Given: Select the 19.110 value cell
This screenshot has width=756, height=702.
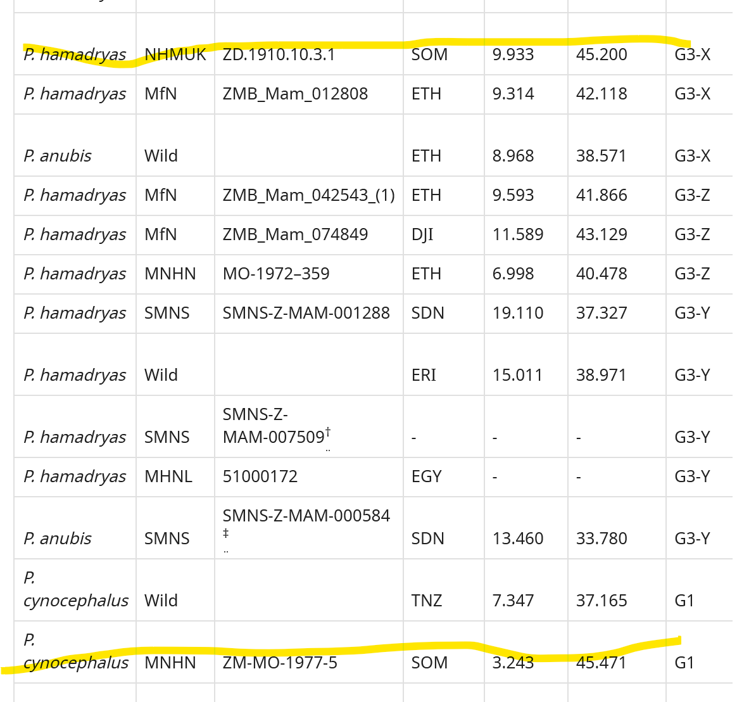Looking at the screenshot, I should coord(517,314).
